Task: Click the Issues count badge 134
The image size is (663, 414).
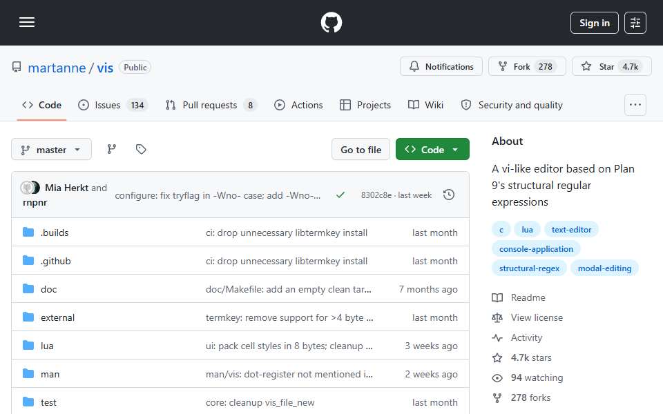Action: tap(137, 105)
